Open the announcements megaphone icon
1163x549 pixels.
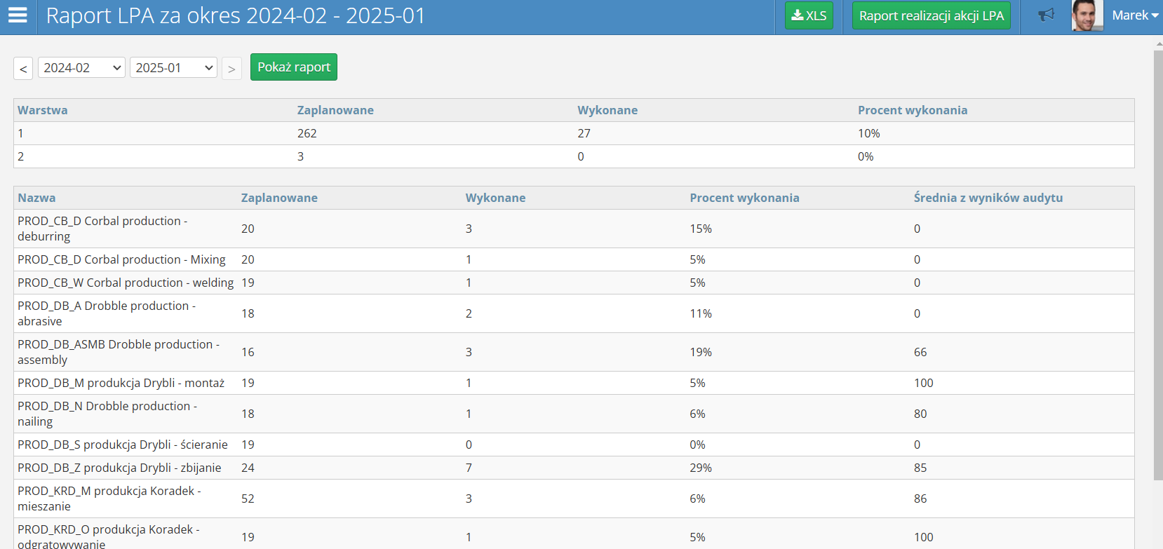[1046, 15]
